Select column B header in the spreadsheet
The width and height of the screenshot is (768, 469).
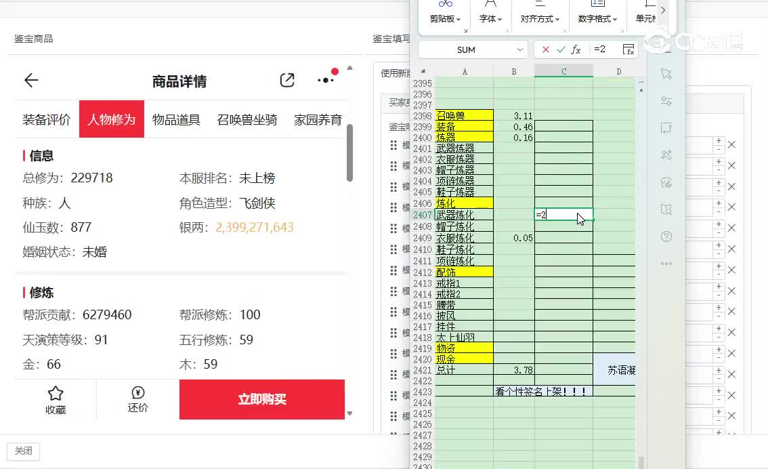514,71
